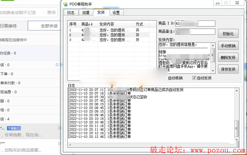Click the 圾消息 · 0 sidebar item
The width and height of the screenshot is (247, 155).
click(x=30, y=92)
